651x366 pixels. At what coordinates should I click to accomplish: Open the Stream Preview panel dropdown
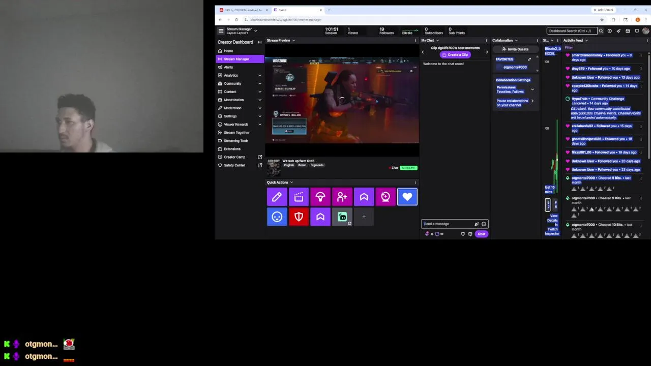tap(293, 40)
